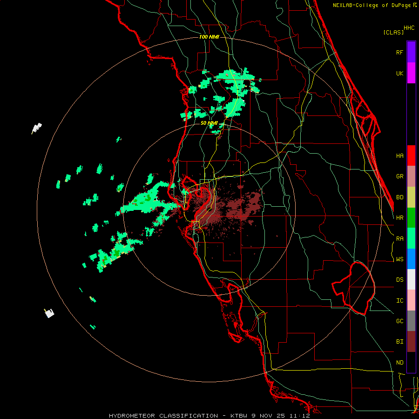The image size is (419, 419).
Task: Click the IC legend label
Action: point(399,301)
